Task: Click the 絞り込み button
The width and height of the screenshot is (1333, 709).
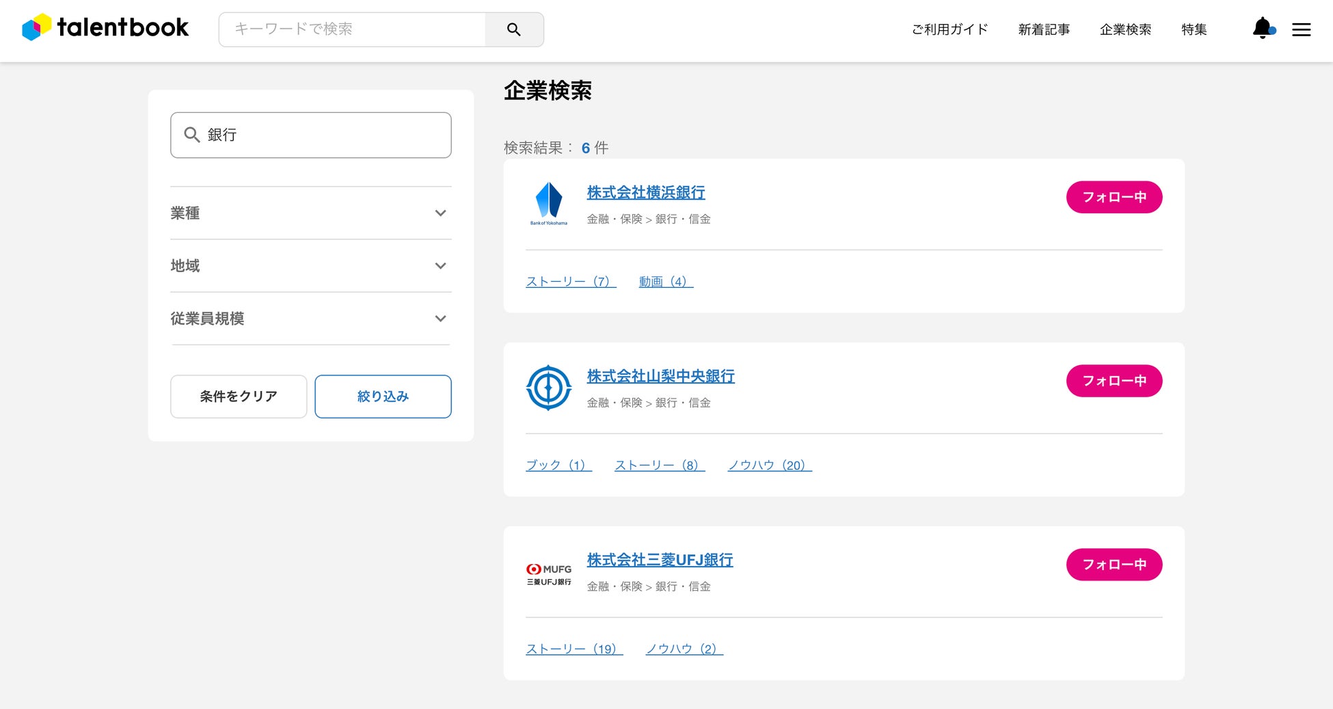Action: pyautogui.click(x=383, y=397)
